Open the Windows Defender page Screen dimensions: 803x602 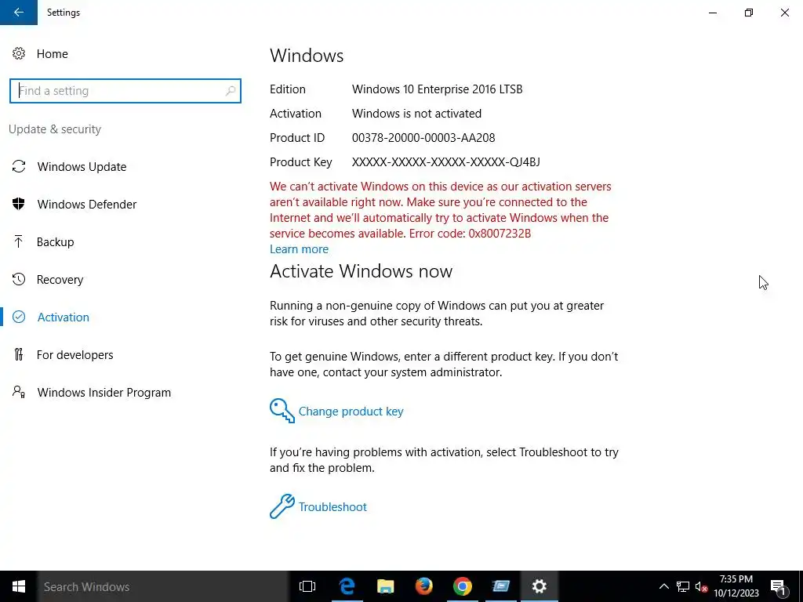[86, 205]
